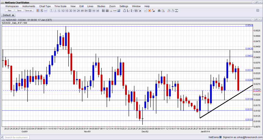Show the info panel icon
263x140 pixels.
(x=111, y=11)
